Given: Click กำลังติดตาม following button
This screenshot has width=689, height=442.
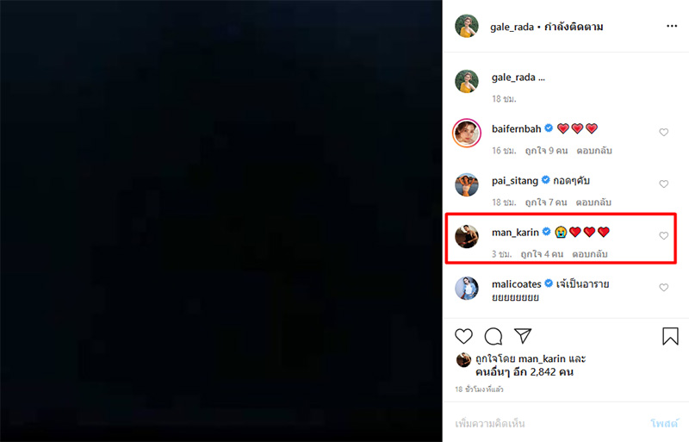Looking at the screenshot, I should coord(574,27).
